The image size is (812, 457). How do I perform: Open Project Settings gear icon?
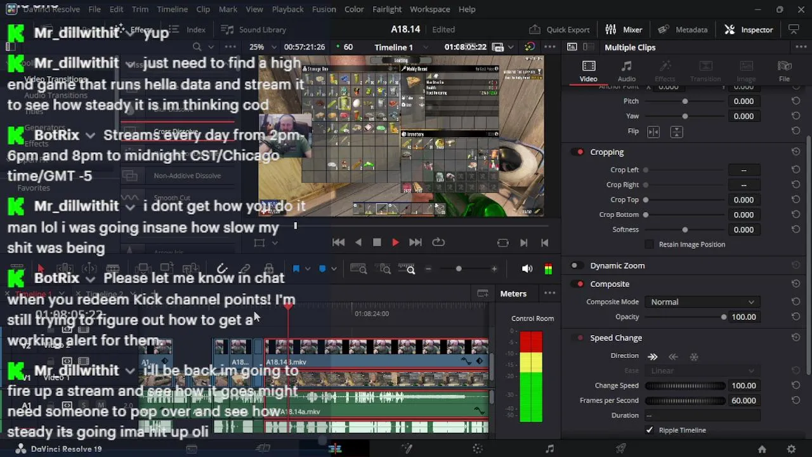(x=791, y=449)
